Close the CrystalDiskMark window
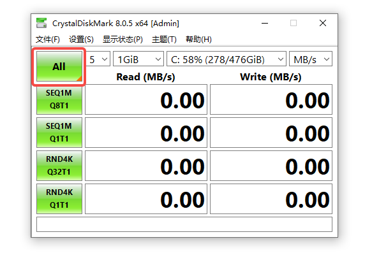 [323, 23]
